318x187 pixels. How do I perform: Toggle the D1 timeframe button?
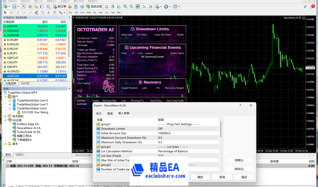(107, 13)
